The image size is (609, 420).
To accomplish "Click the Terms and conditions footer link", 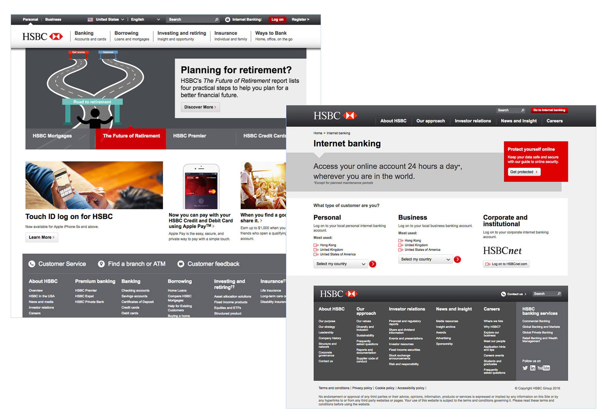I will (x=334, y=388).
